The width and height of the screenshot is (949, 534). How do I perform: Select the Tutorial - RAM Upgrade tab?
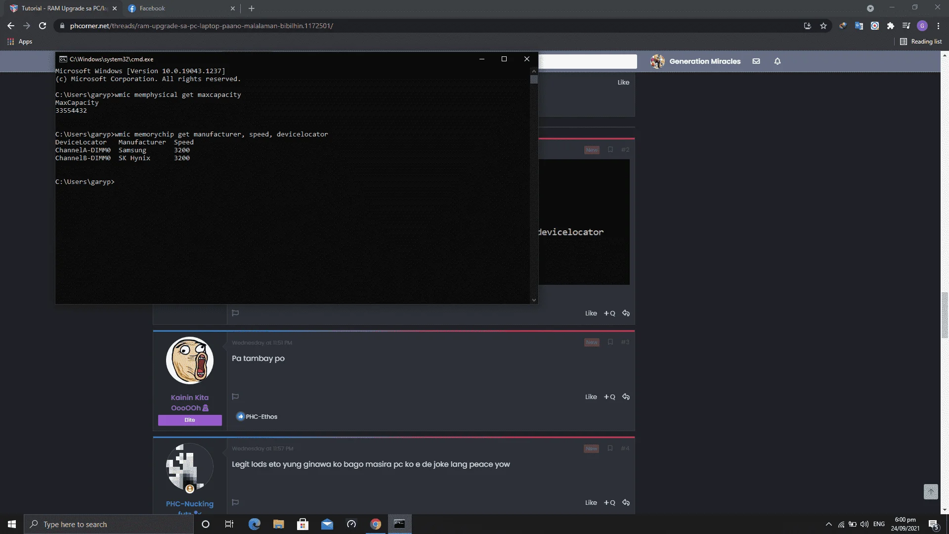tap(62, 8)
